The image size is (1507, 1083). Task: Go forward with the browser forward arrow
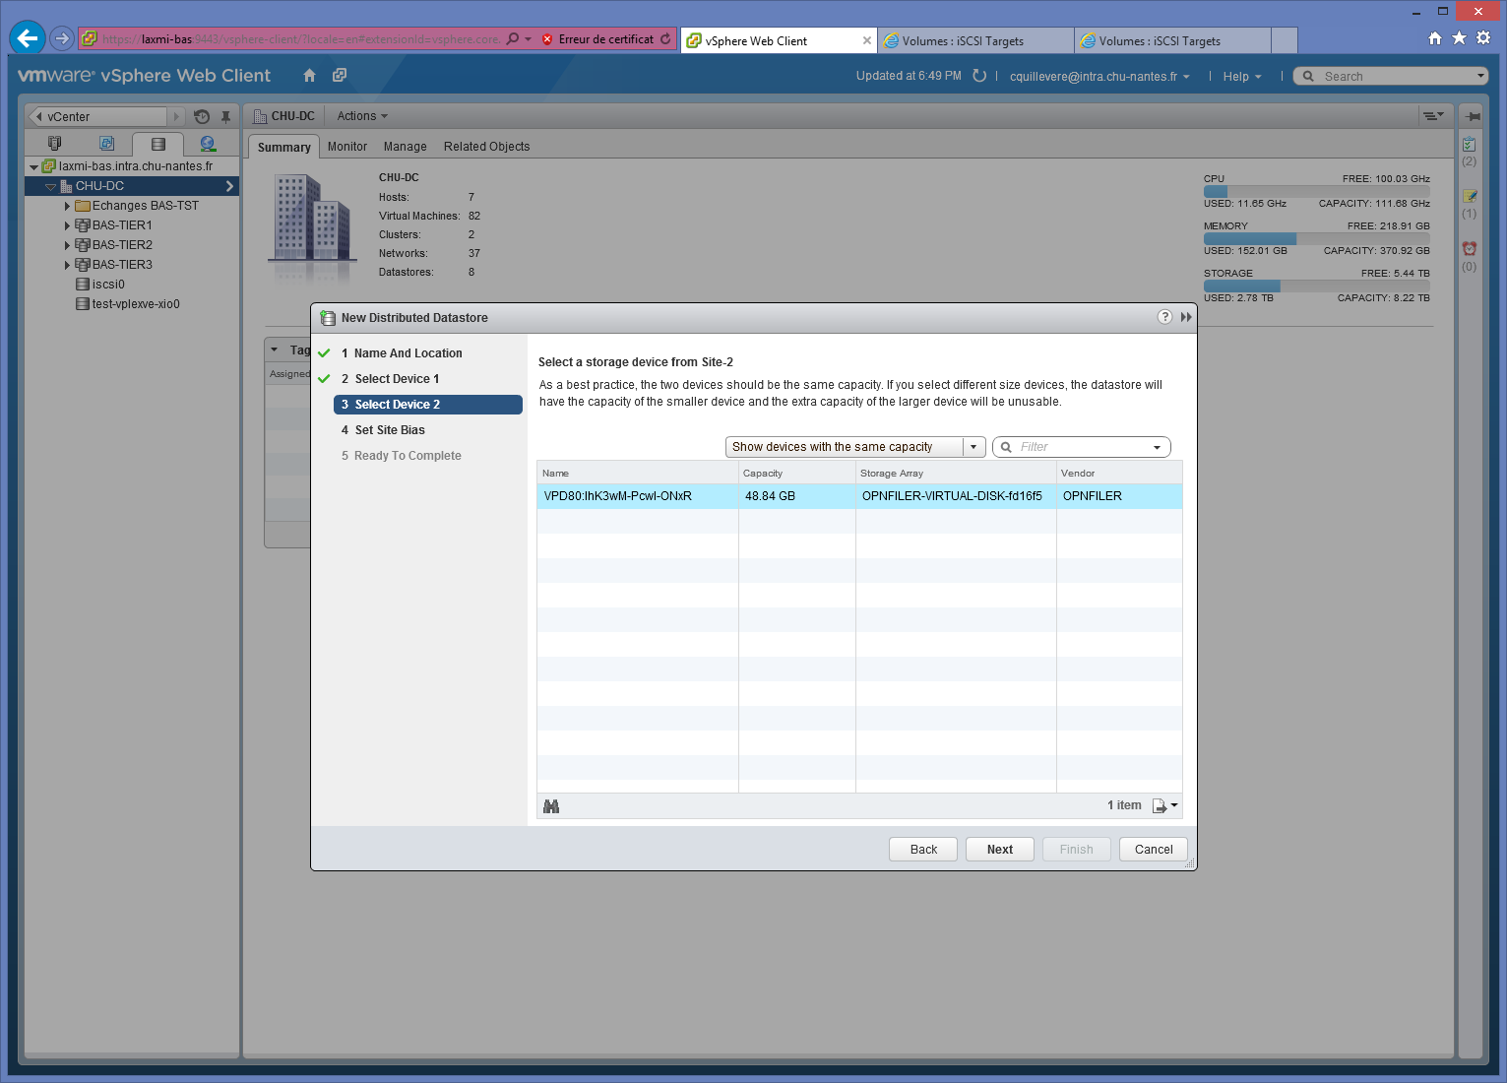pyautogui.click(x=62, y=38)
